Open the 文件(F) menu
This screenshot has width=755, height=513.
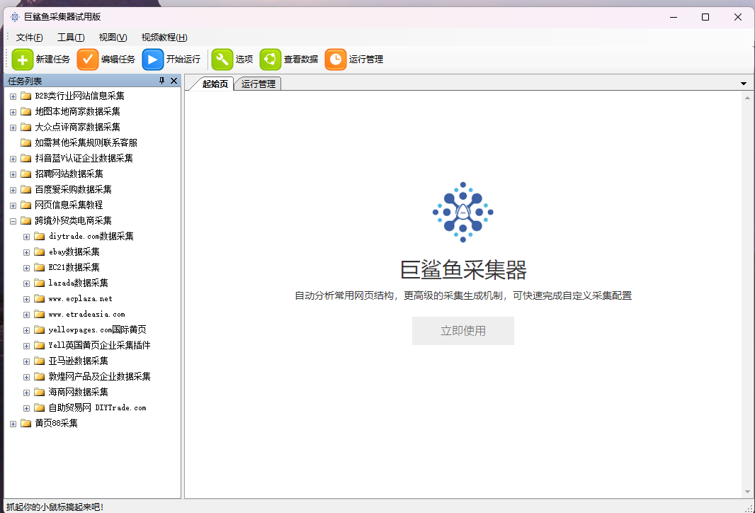(x=29, y=38)
